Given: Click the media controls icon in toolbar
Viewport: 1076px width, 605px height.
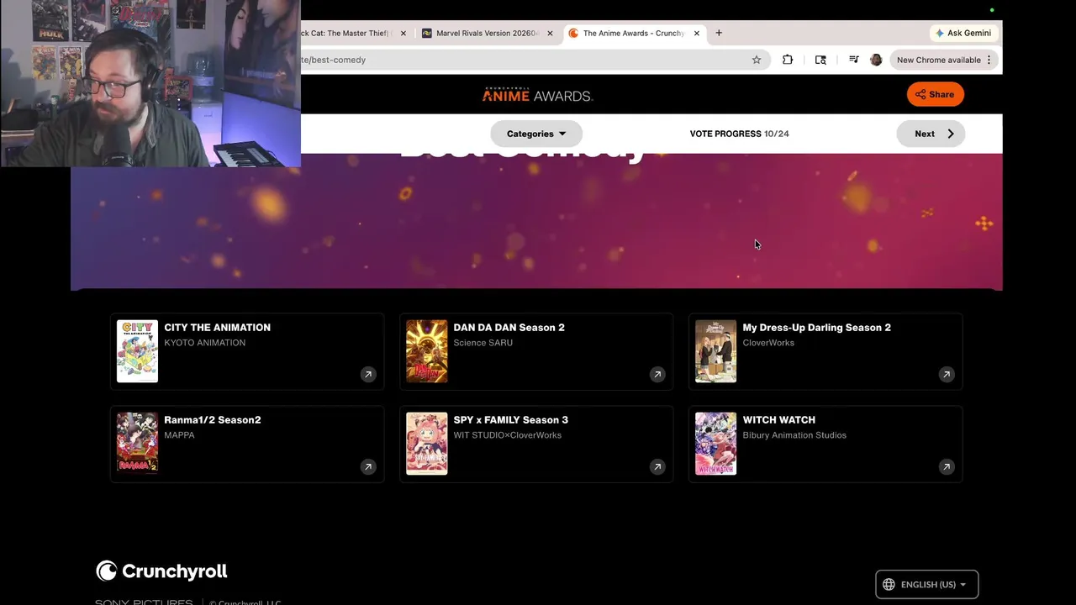Looking at the screenshot, I should 853,60.
